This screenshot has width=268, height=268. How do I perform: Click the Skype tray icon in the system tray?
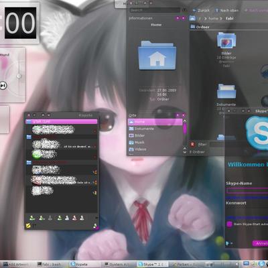tap(262, 264)
